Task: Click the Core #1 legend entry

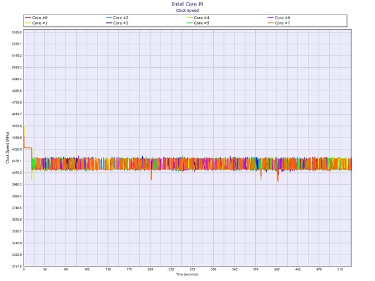Action: pos(36,23)
